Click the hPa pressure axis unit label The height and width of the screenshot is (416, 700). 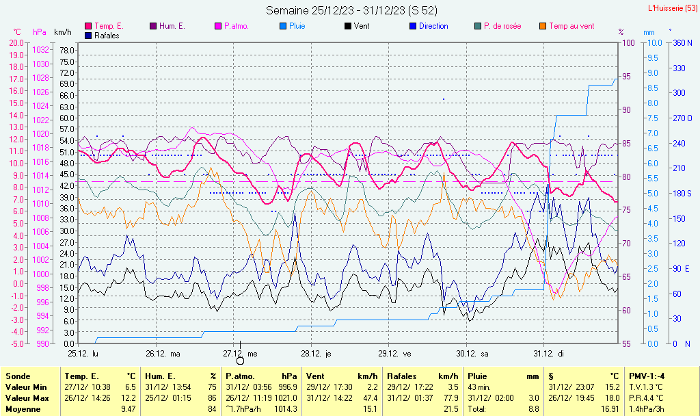coord(40,32)
